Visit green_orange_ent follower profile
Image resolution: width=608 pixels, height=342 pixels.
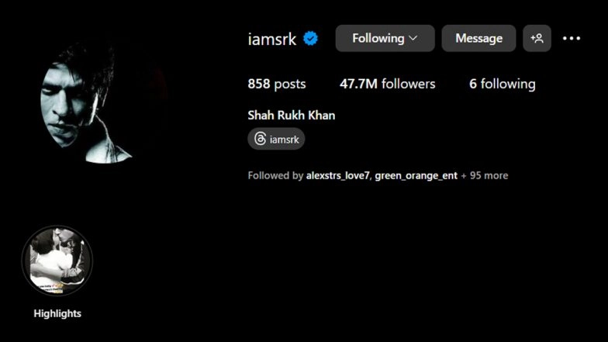point(416,175)
